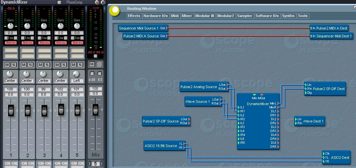This screenshot has height=168, width=356.
Task: Reset master peak hold button under meter
Action: pyautogui.click(x=96, y=56)
